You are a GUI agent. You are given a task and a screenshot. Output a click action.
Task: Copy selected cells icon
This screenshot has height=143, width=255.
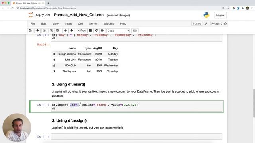click(x=51, y=31)
